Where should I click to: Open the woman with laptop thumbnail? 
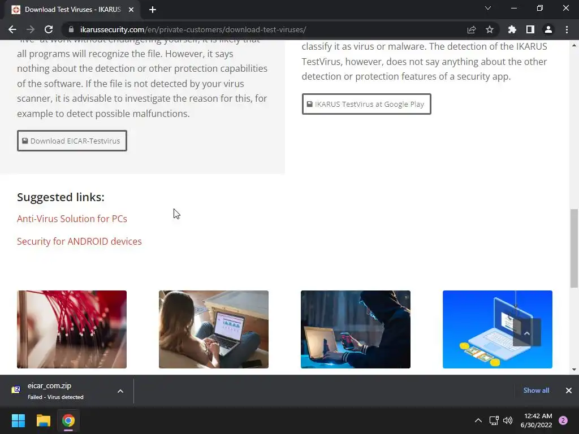213,329
